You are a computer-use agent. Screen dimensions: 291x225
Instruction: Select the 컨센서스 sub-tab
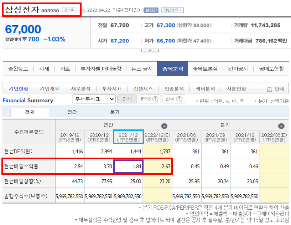[x=143, y=89]
